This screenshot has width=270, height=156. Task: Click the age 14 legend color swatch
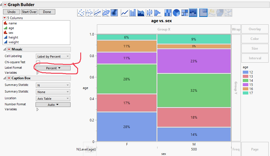245,80
